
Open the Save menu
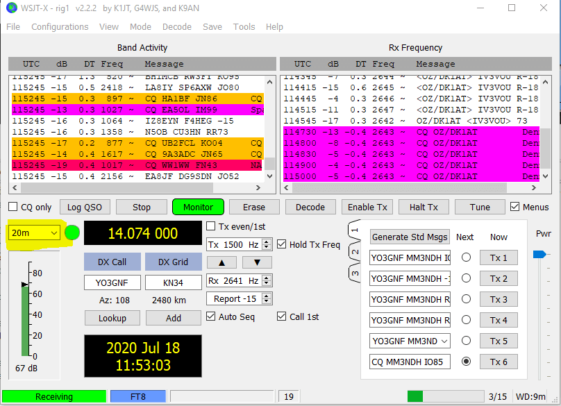tap(212, 27)
